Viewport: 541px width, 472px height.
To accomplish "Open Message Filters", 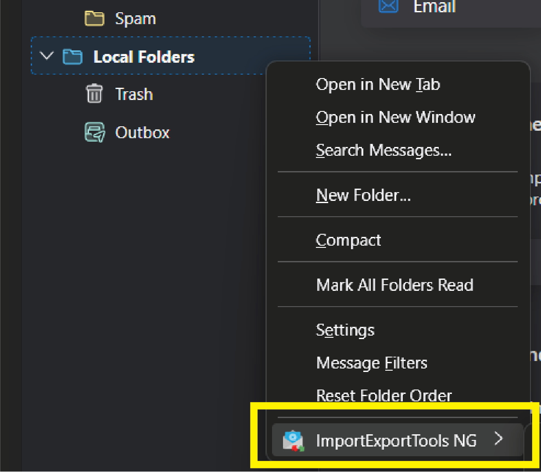I will [x=372, y=362].
